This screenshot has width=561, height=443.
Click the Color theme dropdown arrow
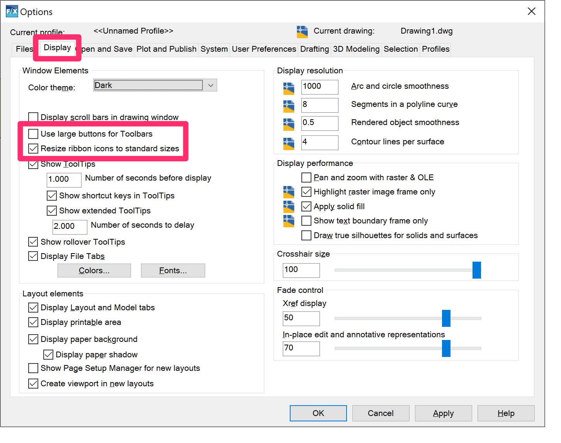211,85
